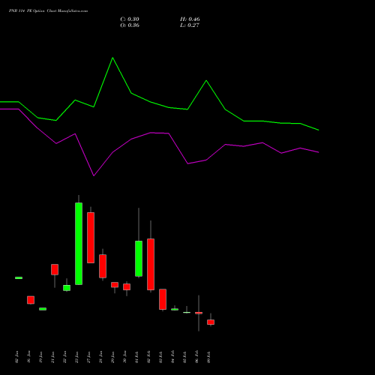This screenshot has width=375, height=375.
Task: Click the red candlestick above 03 Feb
Action: tap(163, 299)
